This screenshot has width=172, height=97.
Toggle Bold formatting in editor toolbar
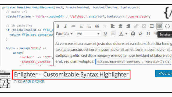click(x=58, y=26)
